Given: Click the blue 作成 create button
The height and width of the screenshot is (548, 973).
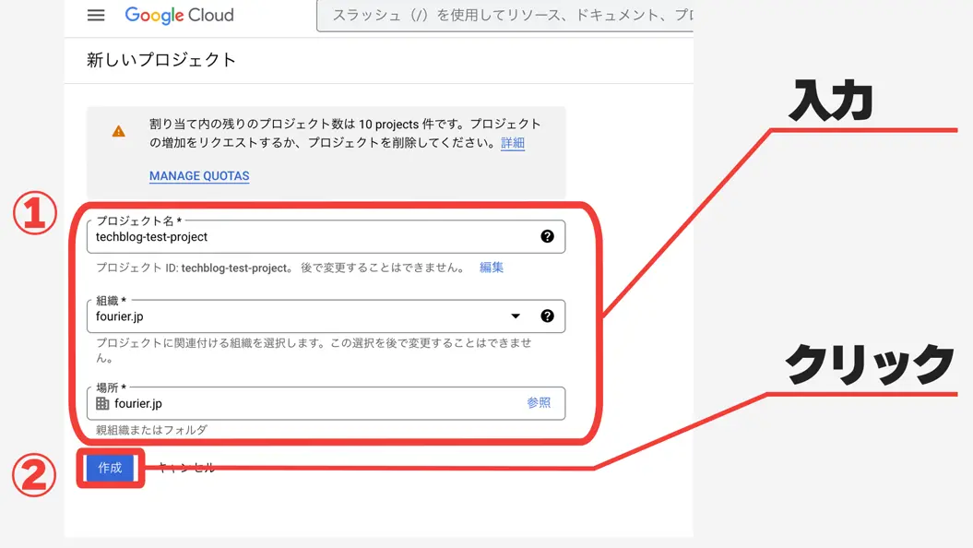Looking at the screenshot, I should point(111,468).
